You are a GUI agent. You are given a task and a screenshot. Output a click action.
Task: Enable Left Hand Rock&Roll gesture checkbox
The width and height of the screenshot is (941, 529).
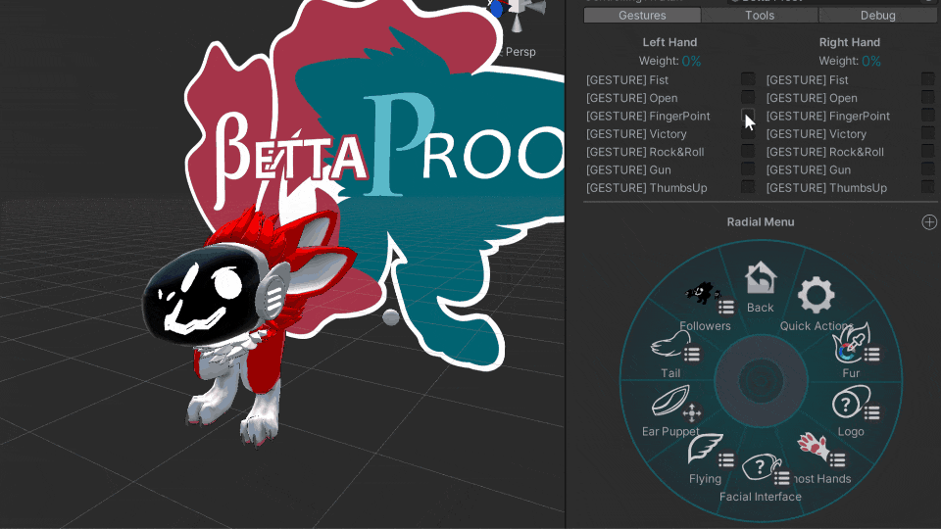point(748,151)
